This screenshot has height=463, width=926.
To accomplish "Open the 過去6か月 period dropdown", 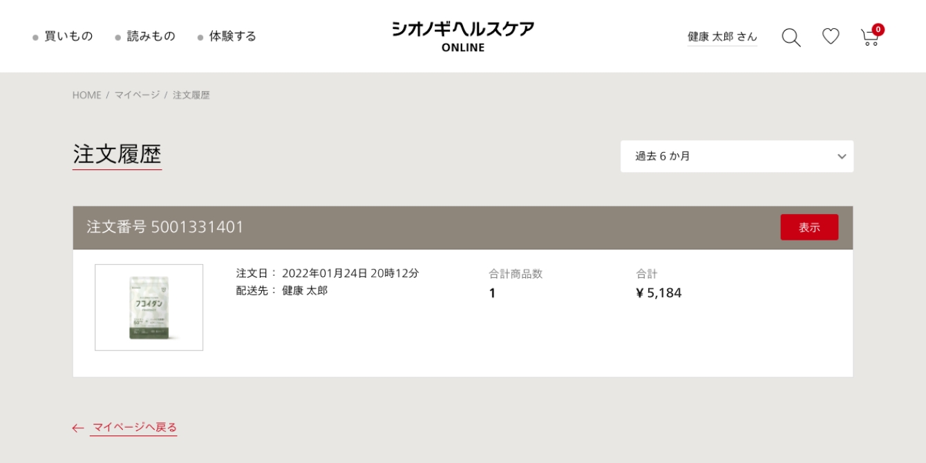I will click(737, 156).
